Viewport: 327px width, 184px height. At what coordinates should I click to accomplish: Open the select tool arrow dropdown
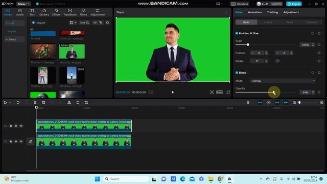pyautogui.click(x=10, y=103)
